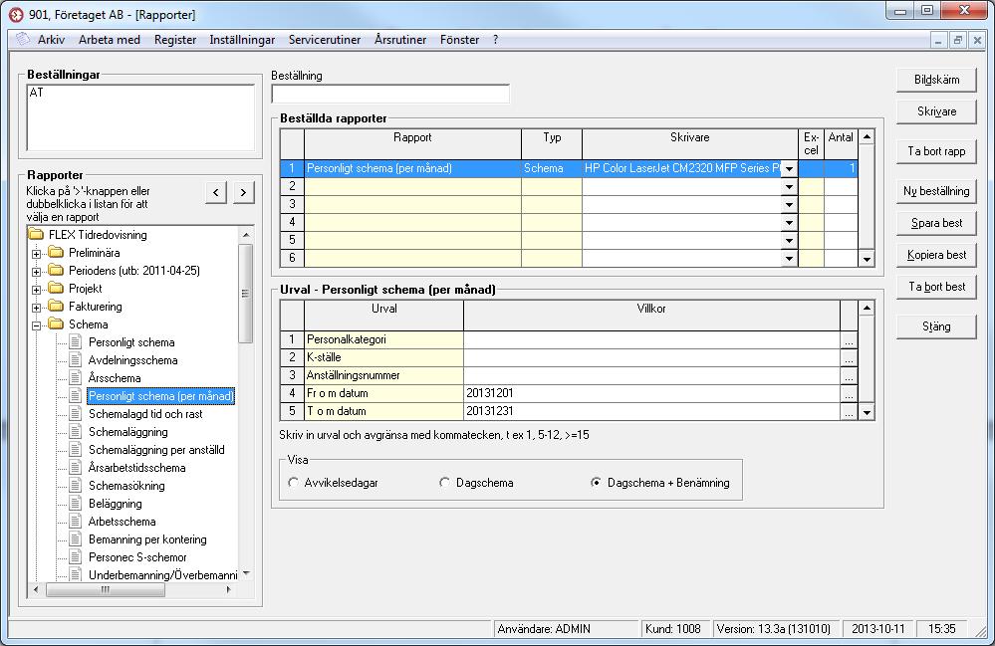The height and width of the screenshot is (646, 995).
Task: Click the document icon beside Beläggning
Action: click(76, 504)
